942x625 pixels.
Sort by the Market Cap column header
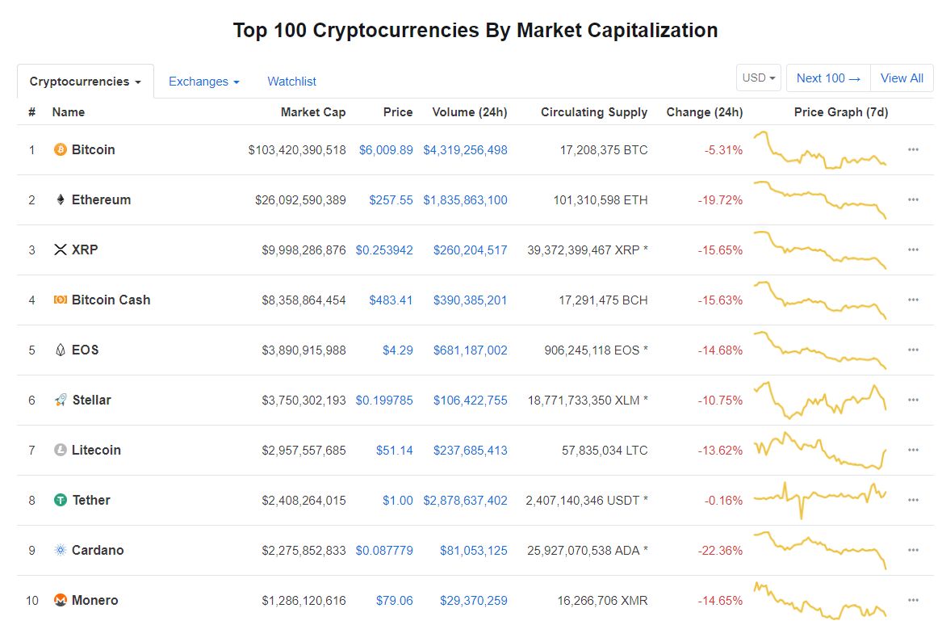pyautogui.click(x=313, y=112)
